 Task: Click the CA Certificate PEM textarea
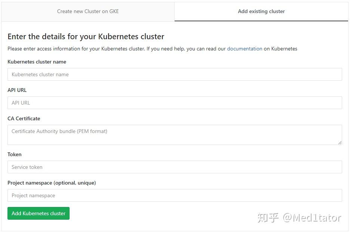(x=175, y=134)
